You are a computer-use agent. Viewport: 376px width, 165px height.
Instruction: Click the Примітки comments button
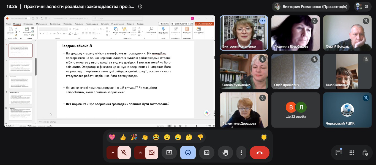coord(164,24)
